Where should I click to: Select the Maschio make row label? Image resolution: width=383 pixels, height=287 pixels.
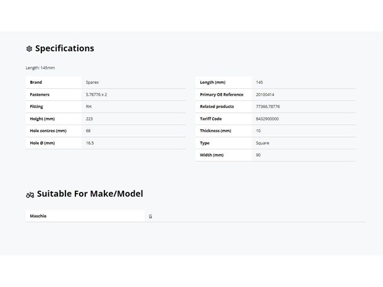click(38, 216)
